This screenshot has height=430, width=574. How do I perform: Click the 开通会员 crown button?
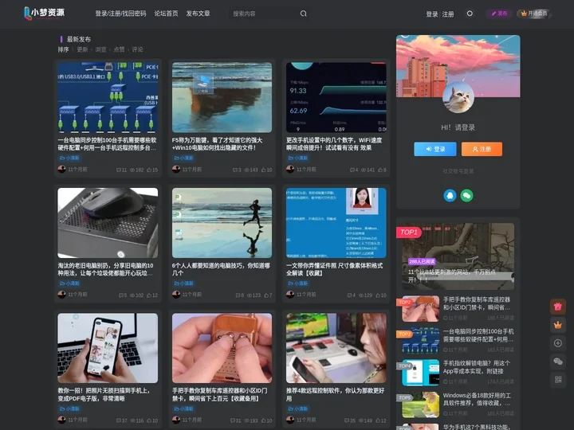[534, 14]
